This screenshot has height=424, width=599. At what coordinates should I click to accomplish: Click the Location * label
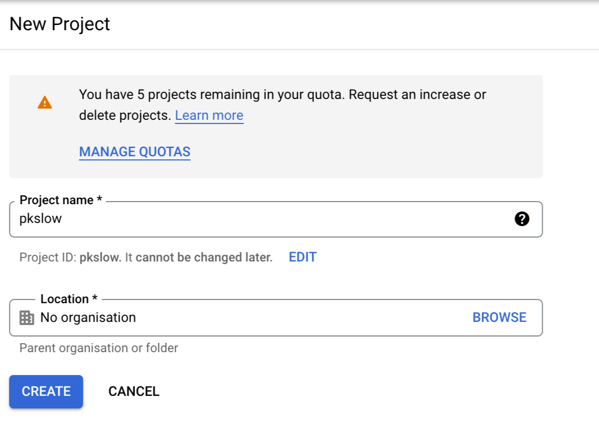pos(69,300)
